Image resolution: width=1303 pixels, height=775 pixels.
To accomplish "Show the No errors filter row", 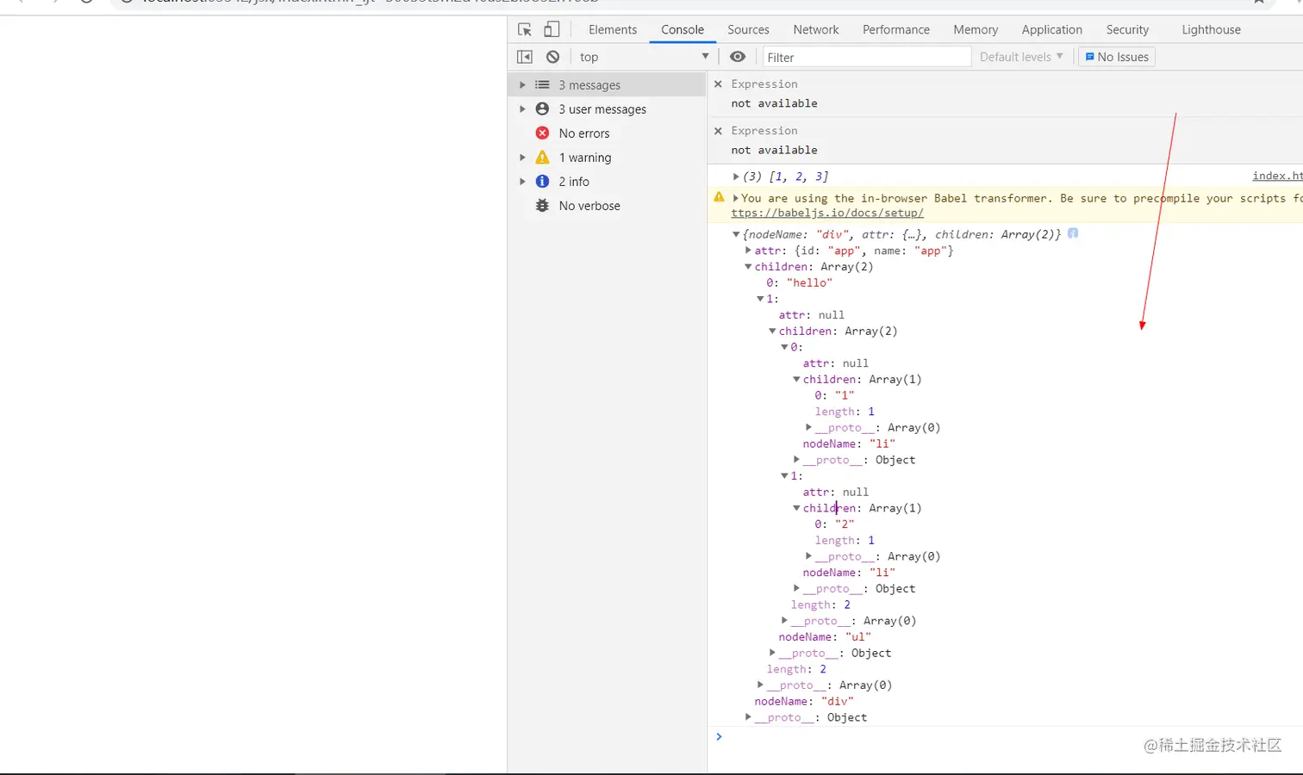I will (x=583, y=133).
